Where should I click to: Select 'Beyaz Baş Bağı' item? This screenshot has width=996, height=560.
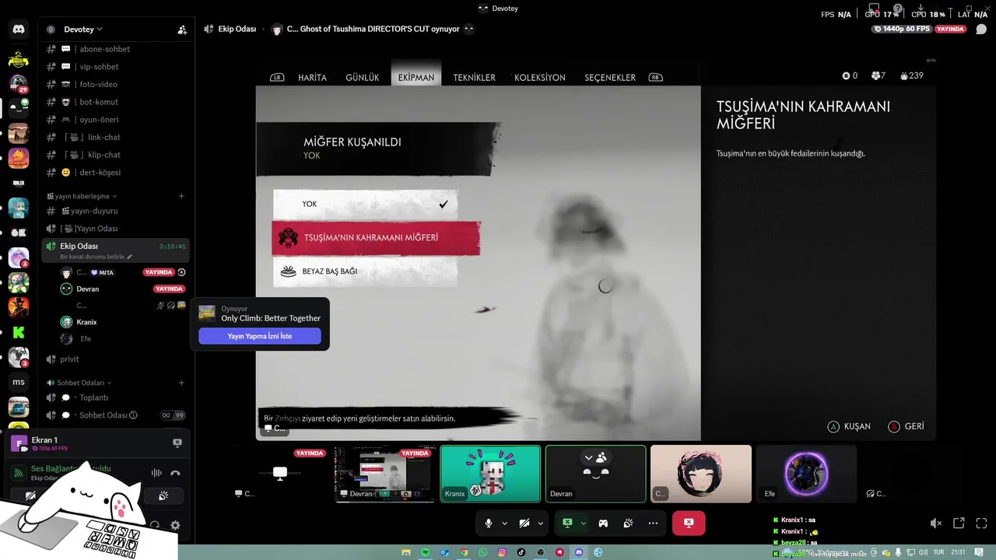pyautogui.click(x=365, y=271)
